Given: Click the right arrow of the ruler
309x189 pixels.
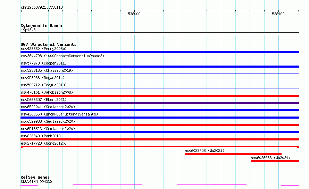Looking at the screenshot, I should 298,11.
